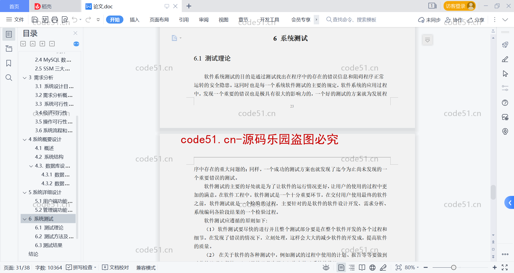Viewport: 514px width, 273px height.
Task: Close the 目录 outline panel
Action: (75, 33)
